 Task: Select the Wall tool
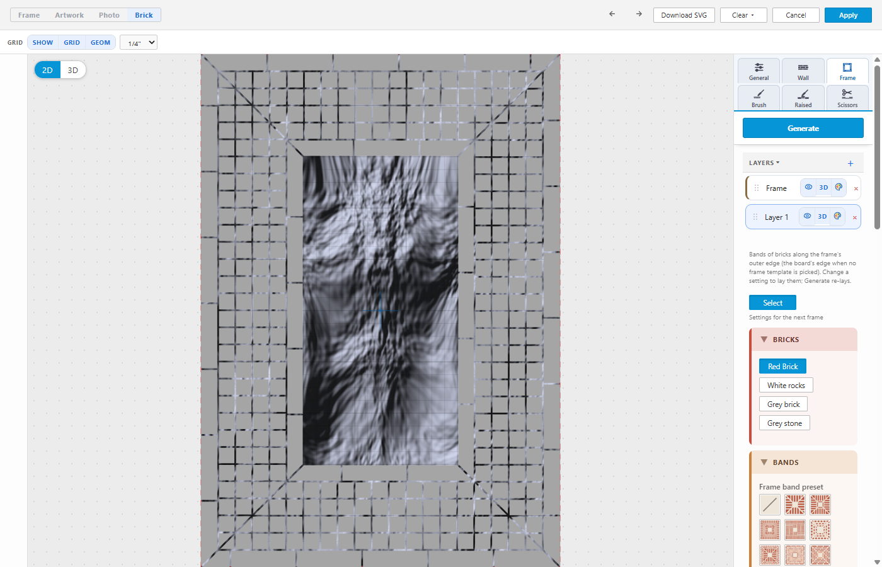coord(803,71)
